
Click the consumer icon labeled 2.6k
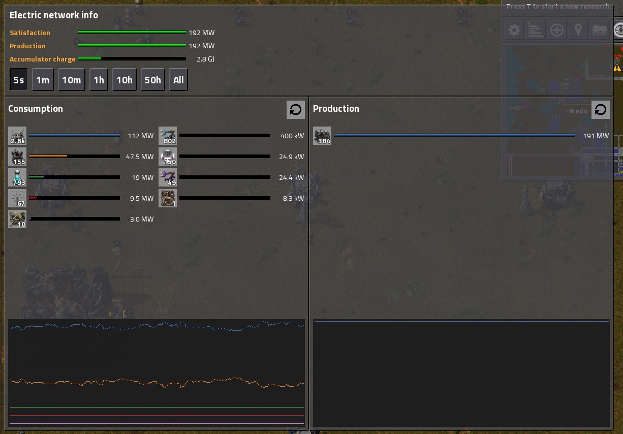(x=17, y=136)
